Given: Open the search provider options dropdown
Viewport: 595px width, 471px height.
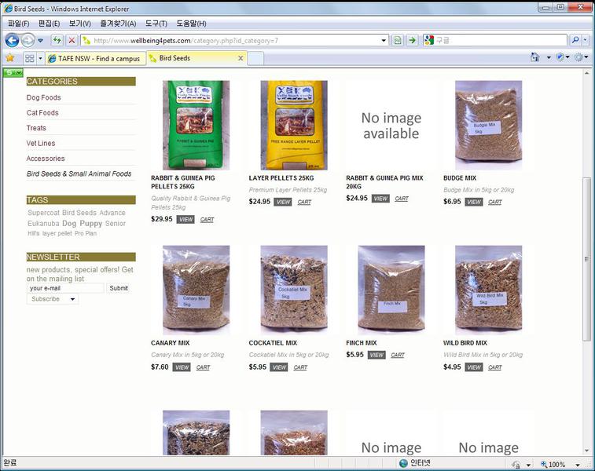Looking at the screenshot, I should click(585, 40).
